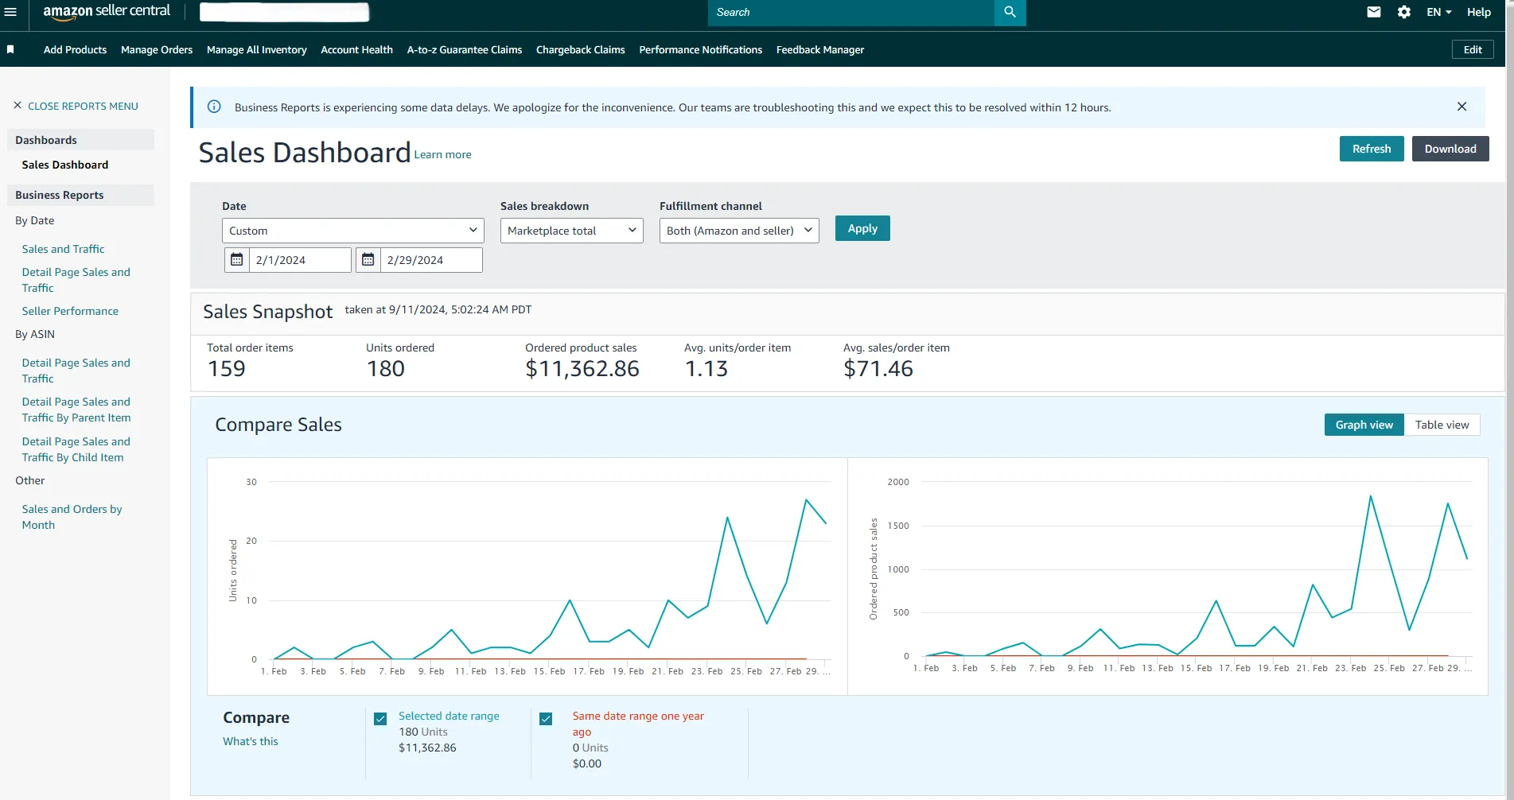Open the messages envelope icon
Screen dimensions: 1514x800
pyautogui.click(x=1374, y=12)
